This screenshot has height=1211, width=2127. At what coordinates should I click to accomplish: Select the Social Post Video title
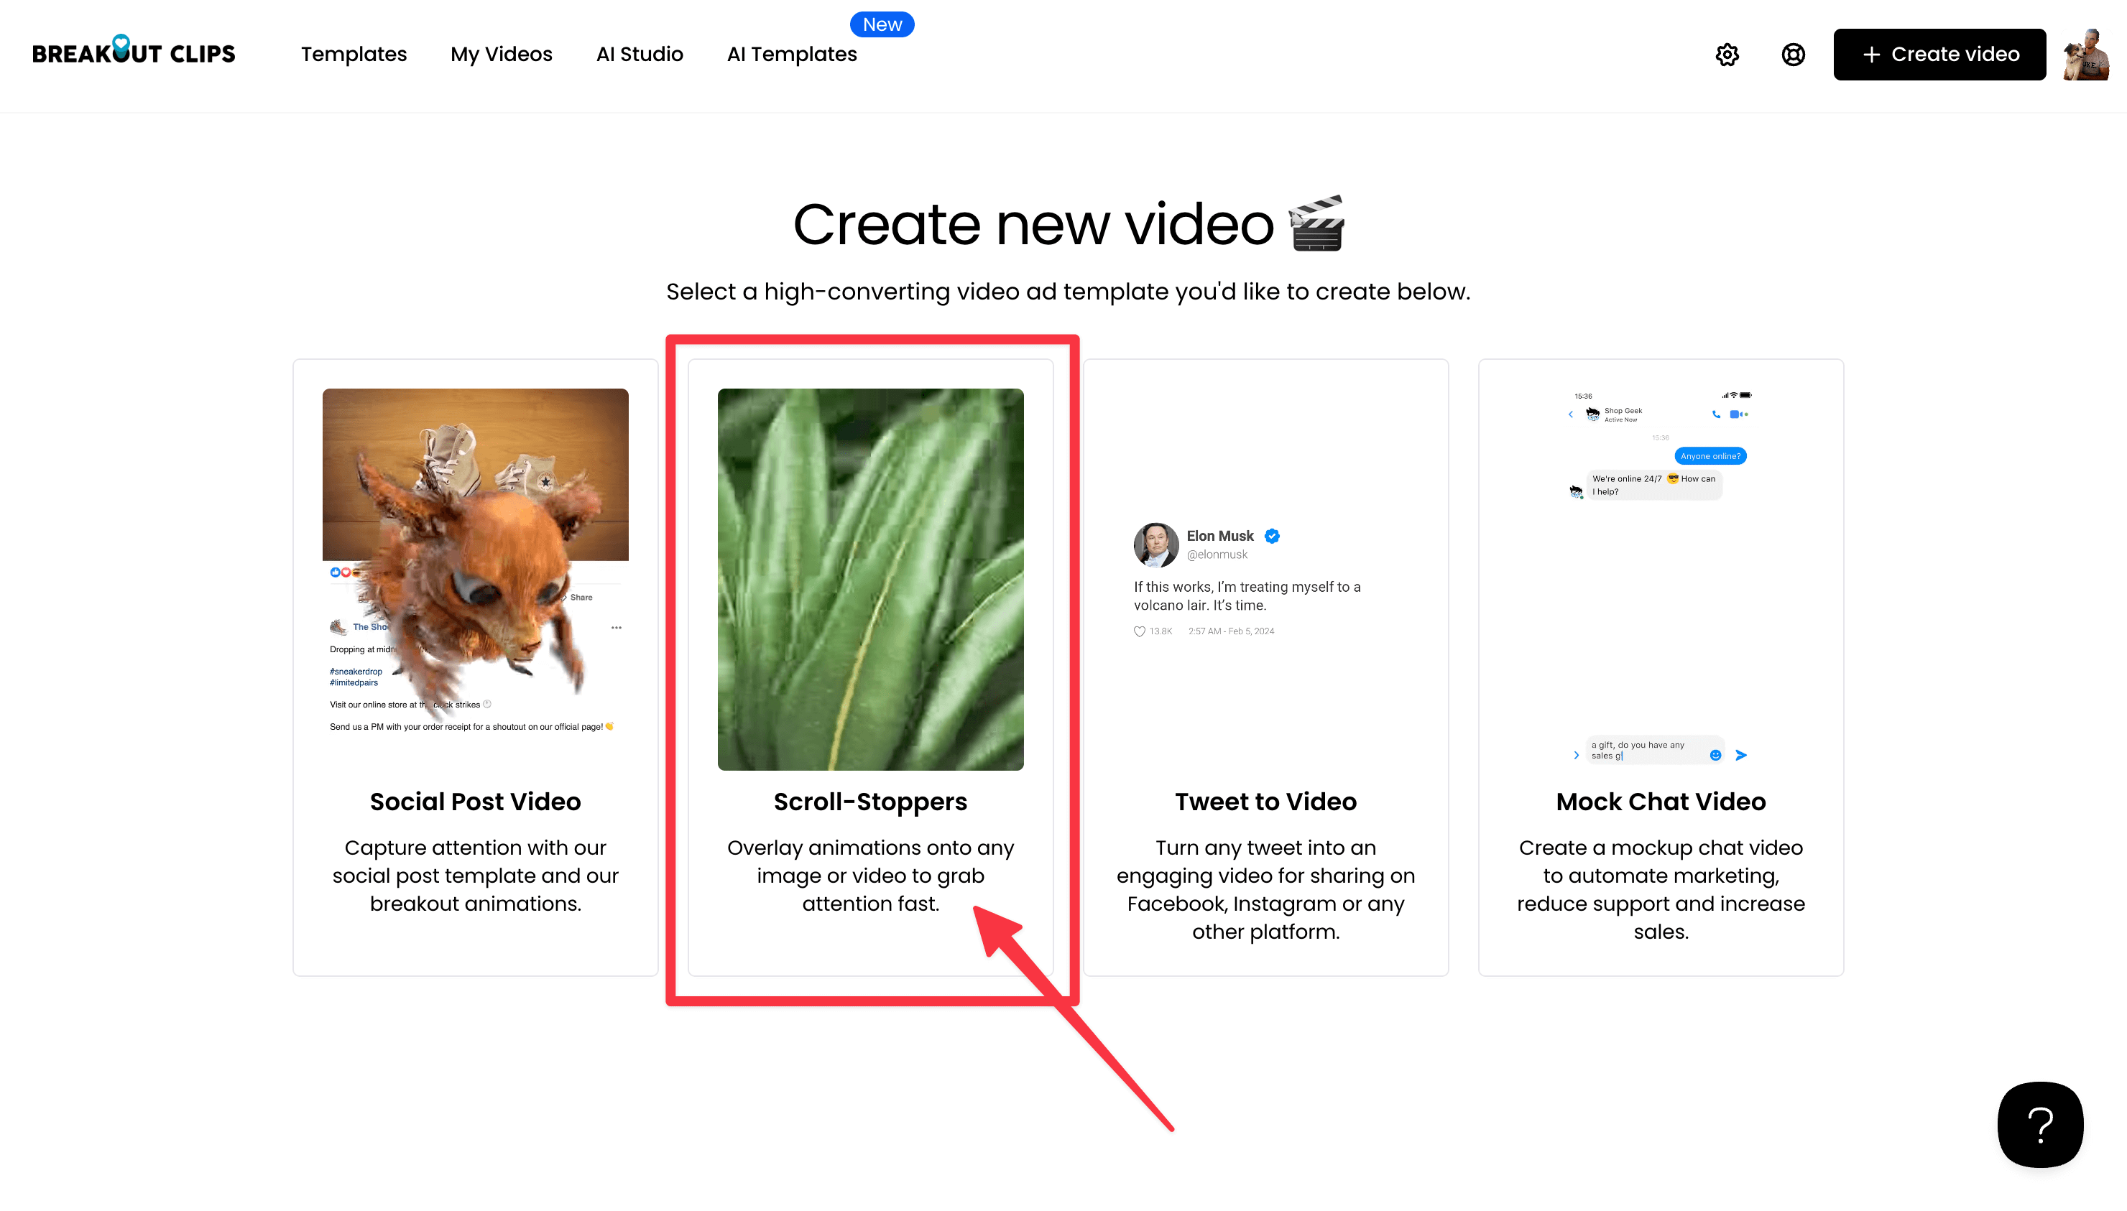(475, 802)
